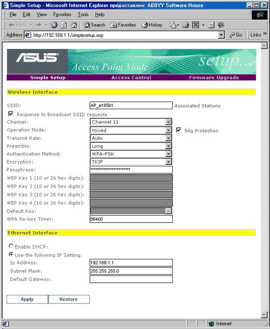Click the Forward arrow toolbar button
Viewport: 270px width, 329px height.
tap(38, 25)
